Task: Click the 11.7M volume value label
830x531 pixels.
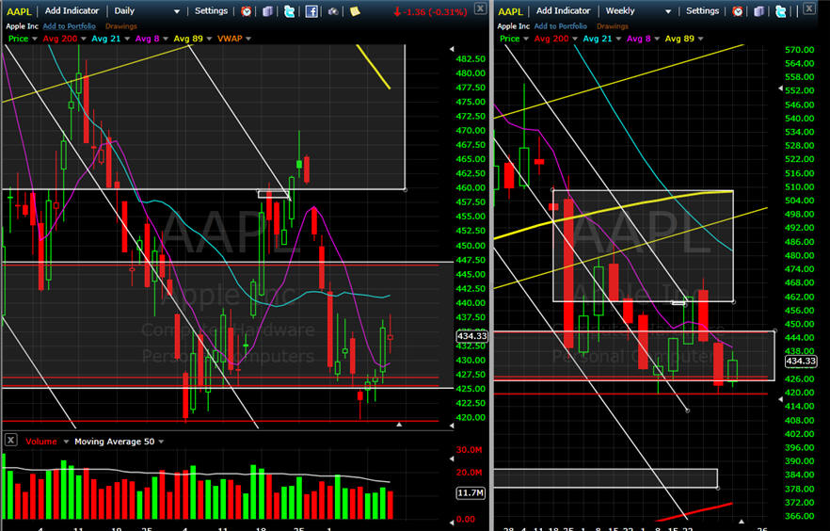Action: pos(471,493)
